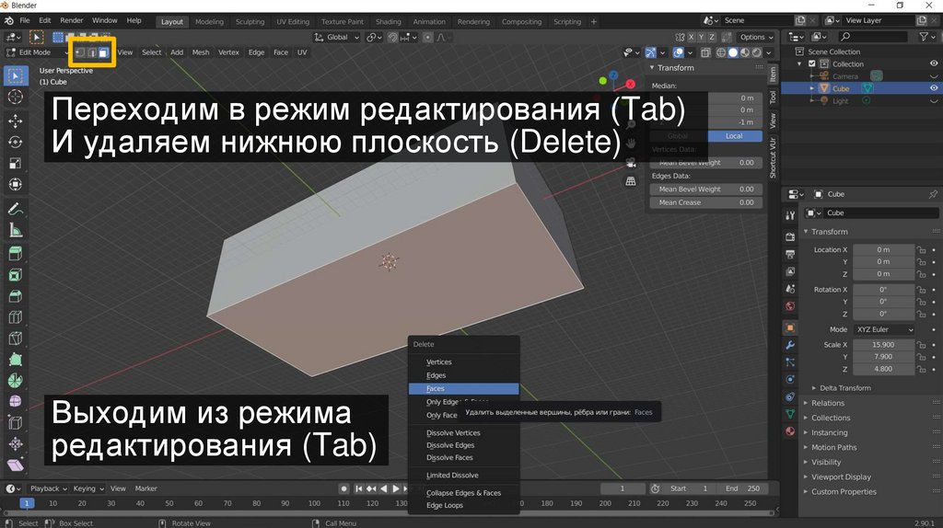This screenshot has width=943, height=528.
Task: Hide the Collection with eye icon
Action: (934, 63)
